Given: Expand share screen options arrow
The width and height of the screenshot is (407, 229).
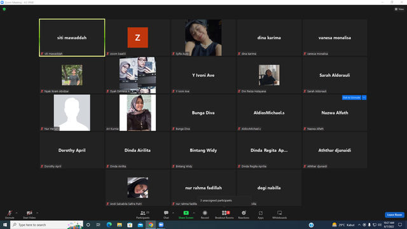Looking at the screenshot, I should 194,213.
